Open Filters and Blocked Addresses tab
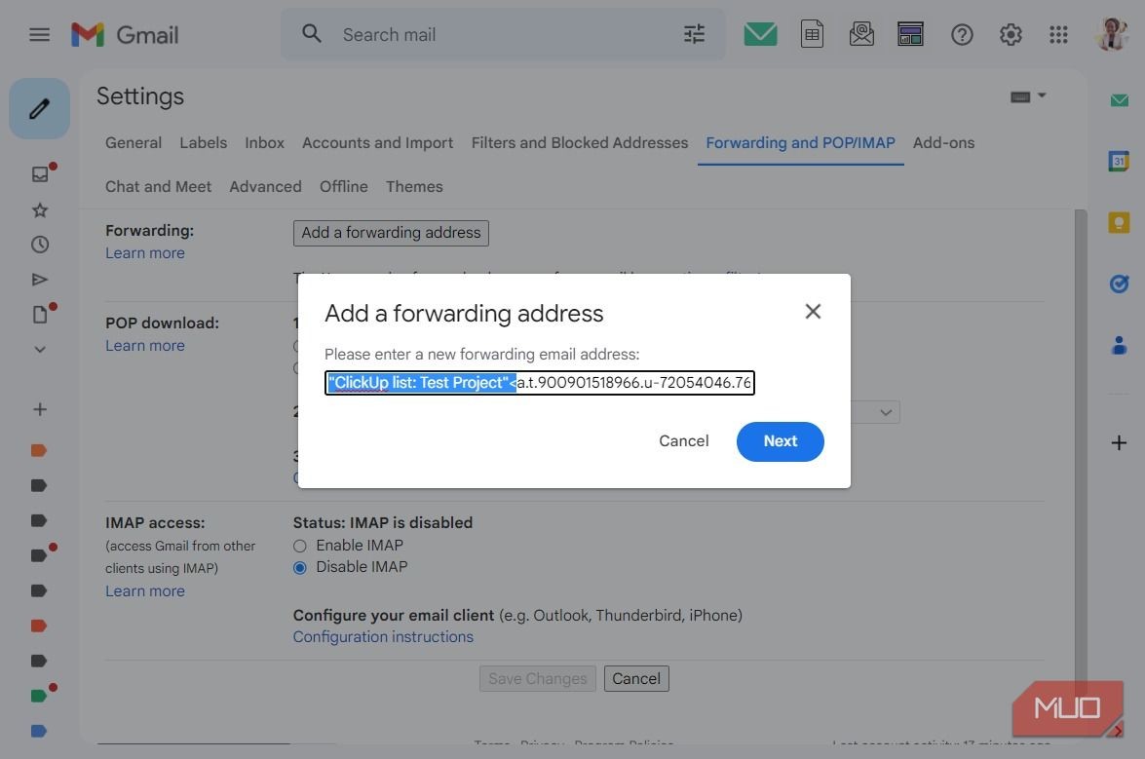 [x=579, y=143]
